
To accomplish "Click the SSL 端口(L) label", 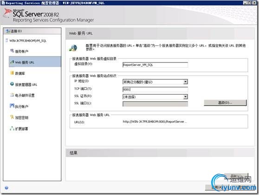I will coord(83,103).
